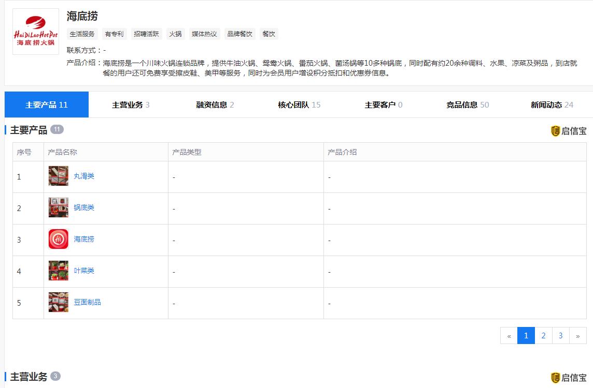Click the 媒体热议 tag

coord(204,34)
